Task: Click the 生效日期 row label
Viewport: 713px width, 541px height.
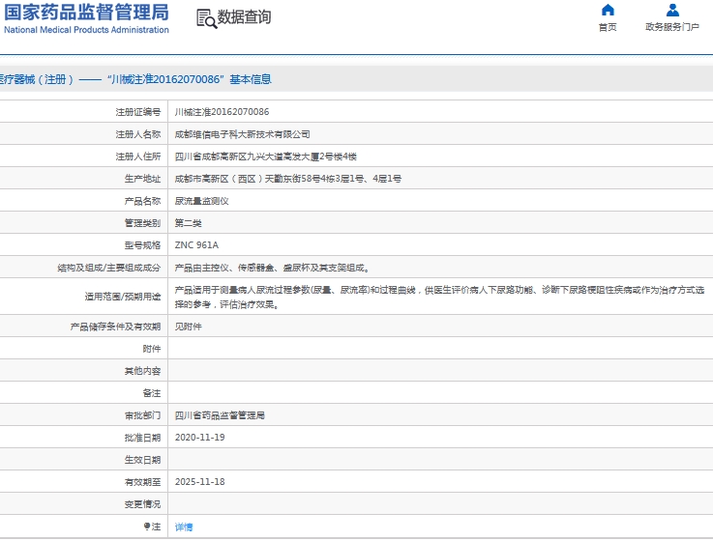Action: point(143,460)
